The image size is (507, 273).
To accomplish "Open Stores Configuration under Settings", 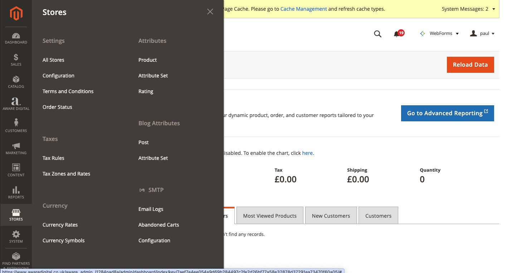I will tap(58, 76).
